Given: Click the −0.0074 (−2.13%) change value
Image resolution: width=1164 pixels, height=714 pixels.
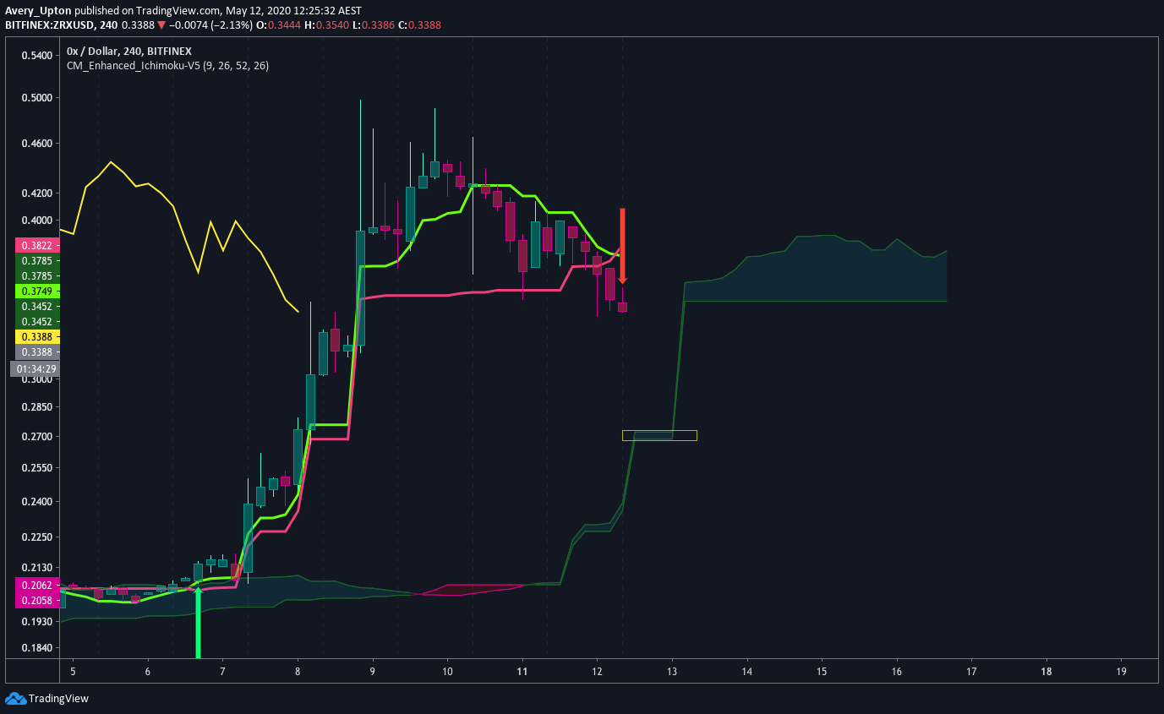Looking at the screenshot, I should pos(209,25).
